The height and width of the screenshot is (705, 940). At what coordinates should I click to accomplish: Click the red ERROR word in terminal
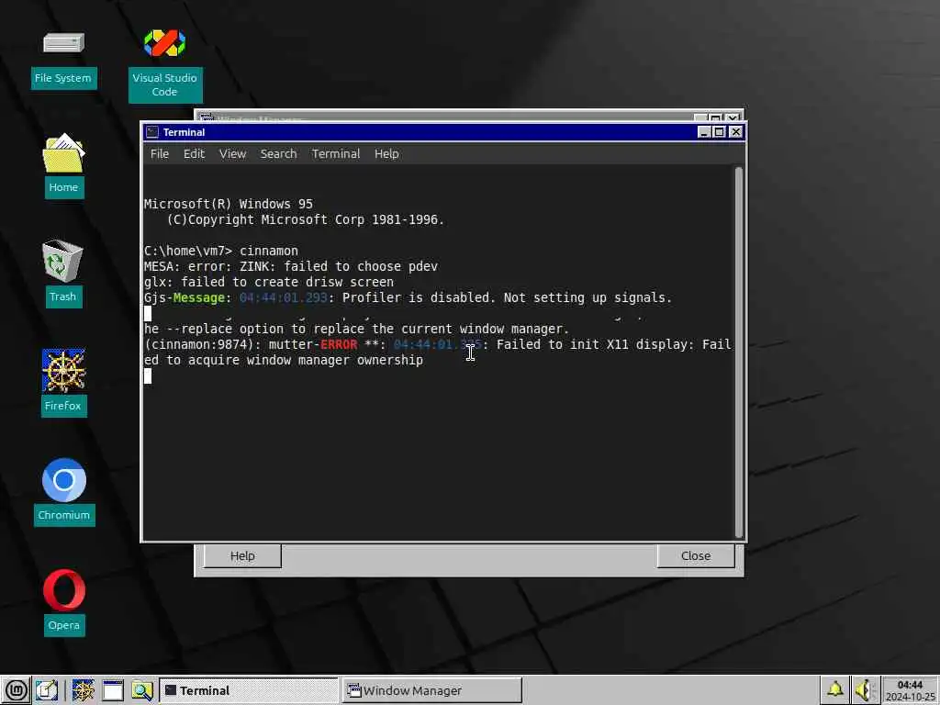339,344
